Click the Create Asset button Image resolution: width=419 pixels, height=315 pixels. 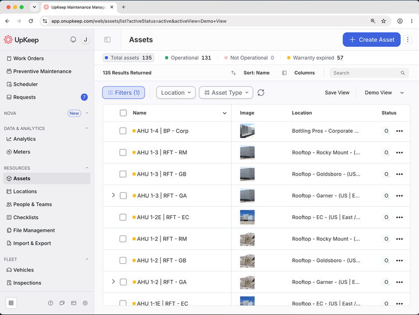tap(372, 40)
